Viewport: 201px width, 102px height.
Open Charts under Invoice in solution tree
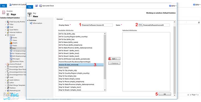[x=15, y=43]
